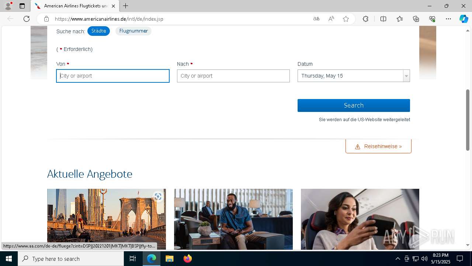Open the browser profile icon
The height and width of the screenshot is (266, 472).
(8, 6)
